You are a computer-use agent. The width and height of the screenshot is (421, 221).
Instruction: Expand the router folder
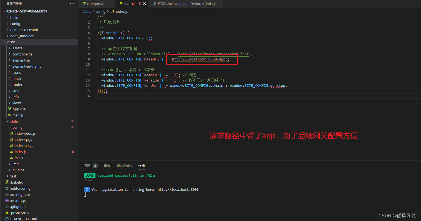17,85
